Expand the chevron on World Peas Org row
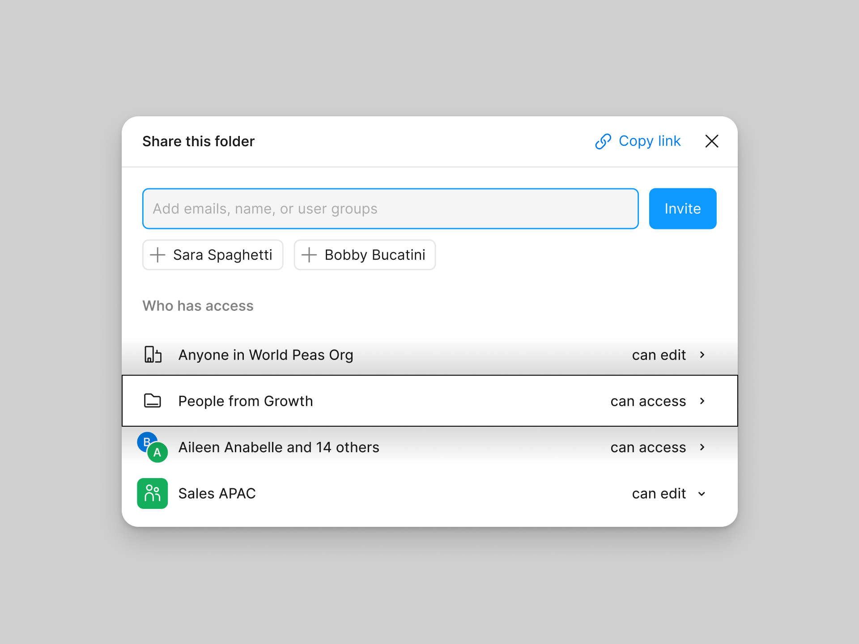859x644 pixels. click(x=702, y=355)
